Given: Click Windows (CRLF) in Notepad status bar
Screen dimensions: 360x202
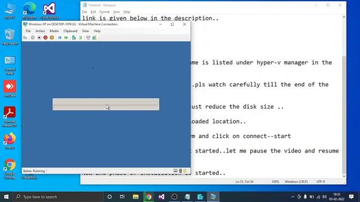Looking at the screenshot, I should coord(296,182).
